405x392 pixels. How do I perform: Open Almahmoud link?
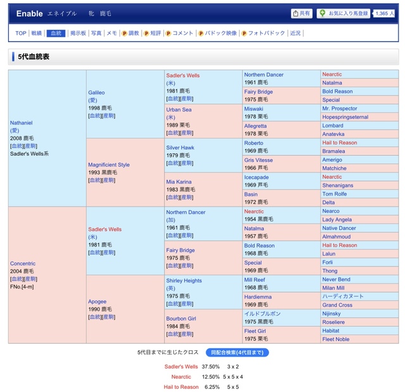[337, 237]
